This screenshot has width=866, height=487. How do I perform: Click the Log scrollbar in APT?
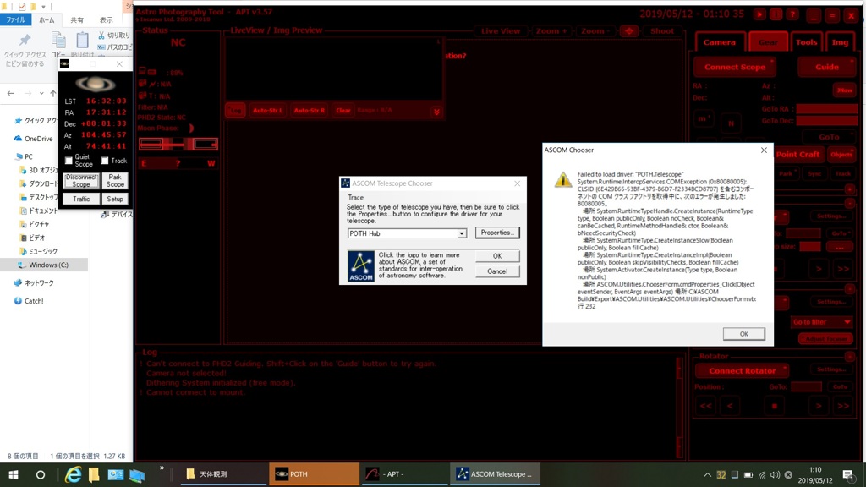(x=679, y=408)
